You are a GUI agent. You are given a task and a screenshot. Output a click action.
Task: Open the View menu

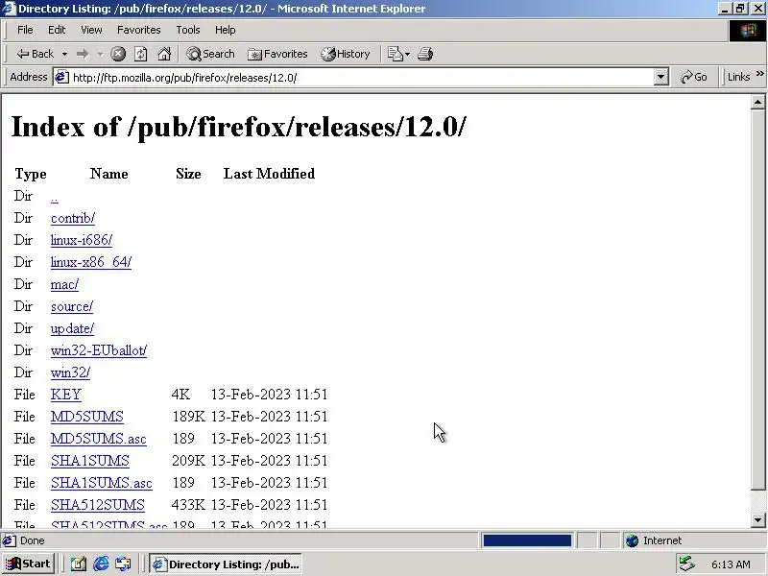[91, 30]
